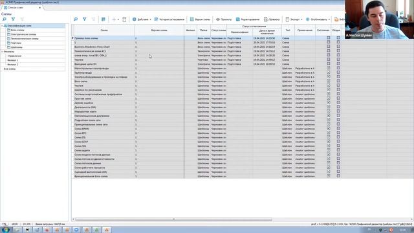The image size is (414, 233).
Task: Click the greyed clear-filter icon above the table
Action: (93, 19)
